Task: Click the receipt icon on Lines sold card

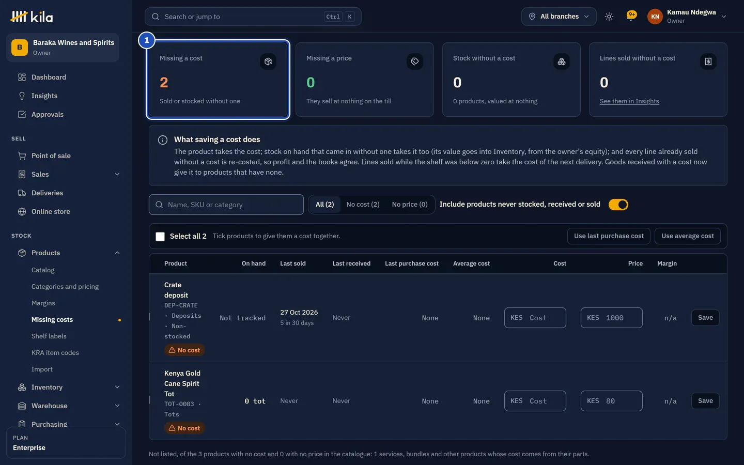Action: point(708,61)
